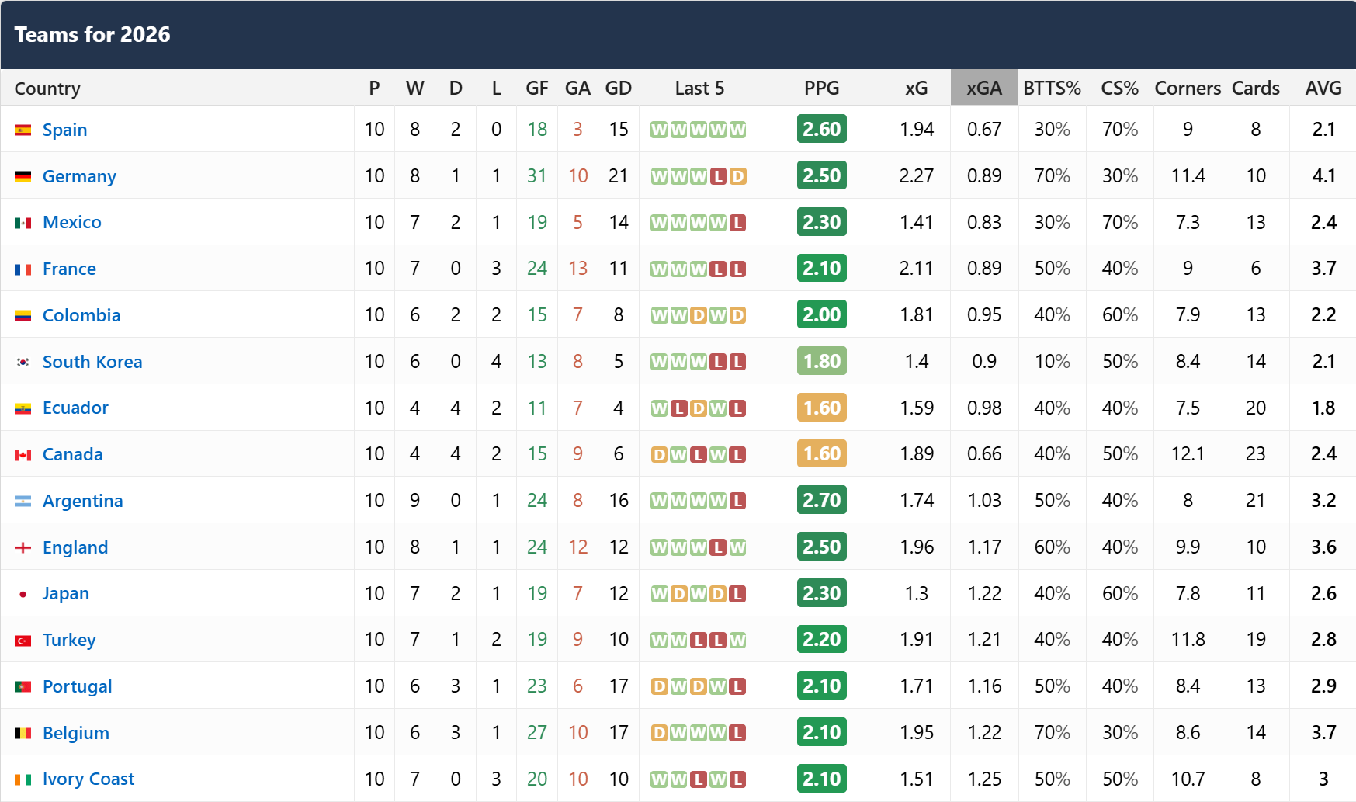Click the Mexico flag icon
This screenshot has height=802, width=1356.
pos(23,223)
